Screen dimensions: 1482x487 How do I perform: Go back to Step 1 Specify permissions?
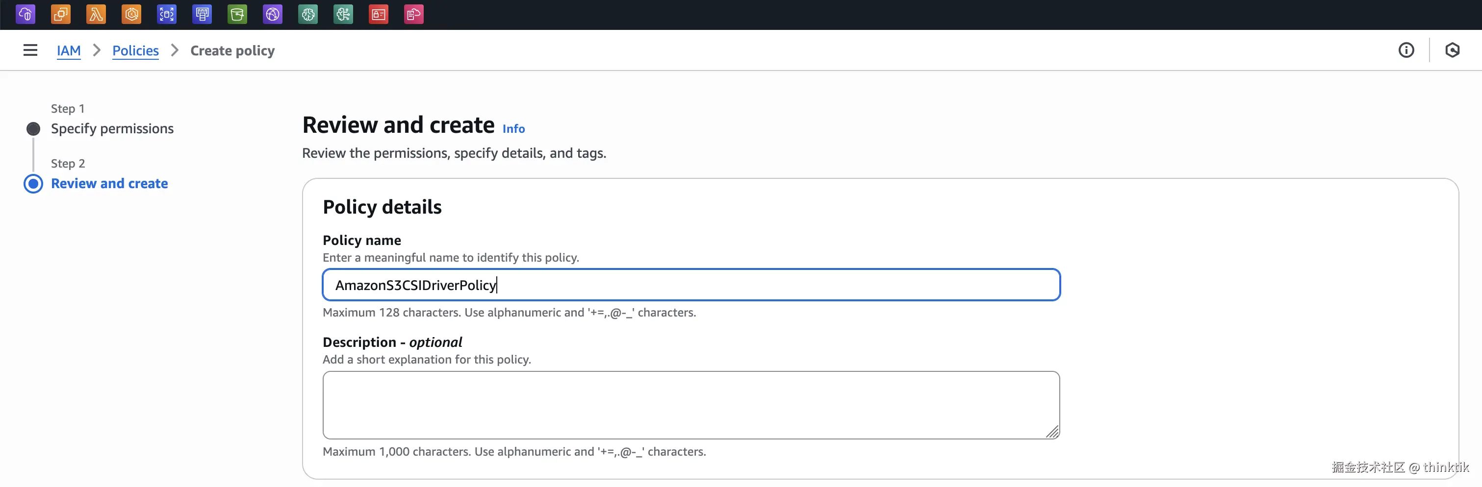coord(112,129)
